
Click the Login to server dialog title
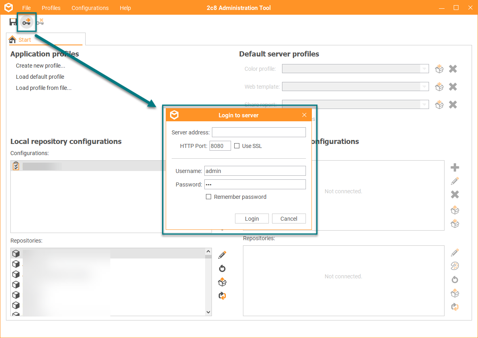(x=239, y=115)
